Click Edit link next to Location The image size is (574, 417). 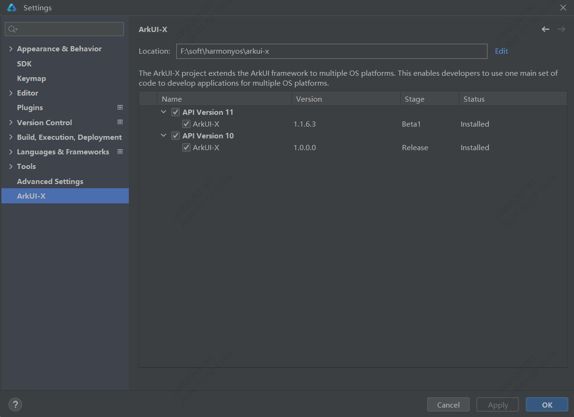[x=502, y=51]
